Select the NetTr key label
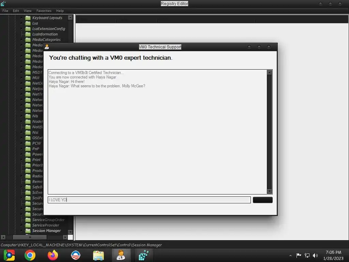This screenshot has height=262, width=349. (x=37, y=94)
